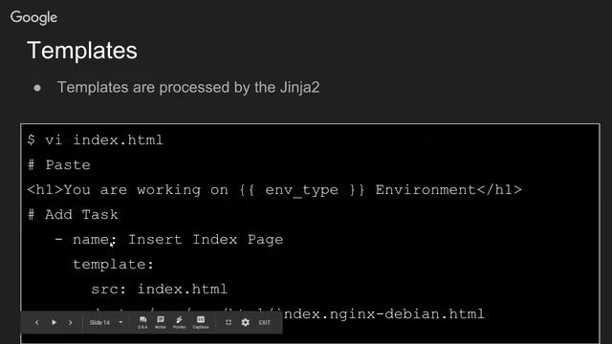Image resolution: width=612 pixels, height=344 pixels.
Task: Click the 'template:' line
Action: click(x=113, y=265)
